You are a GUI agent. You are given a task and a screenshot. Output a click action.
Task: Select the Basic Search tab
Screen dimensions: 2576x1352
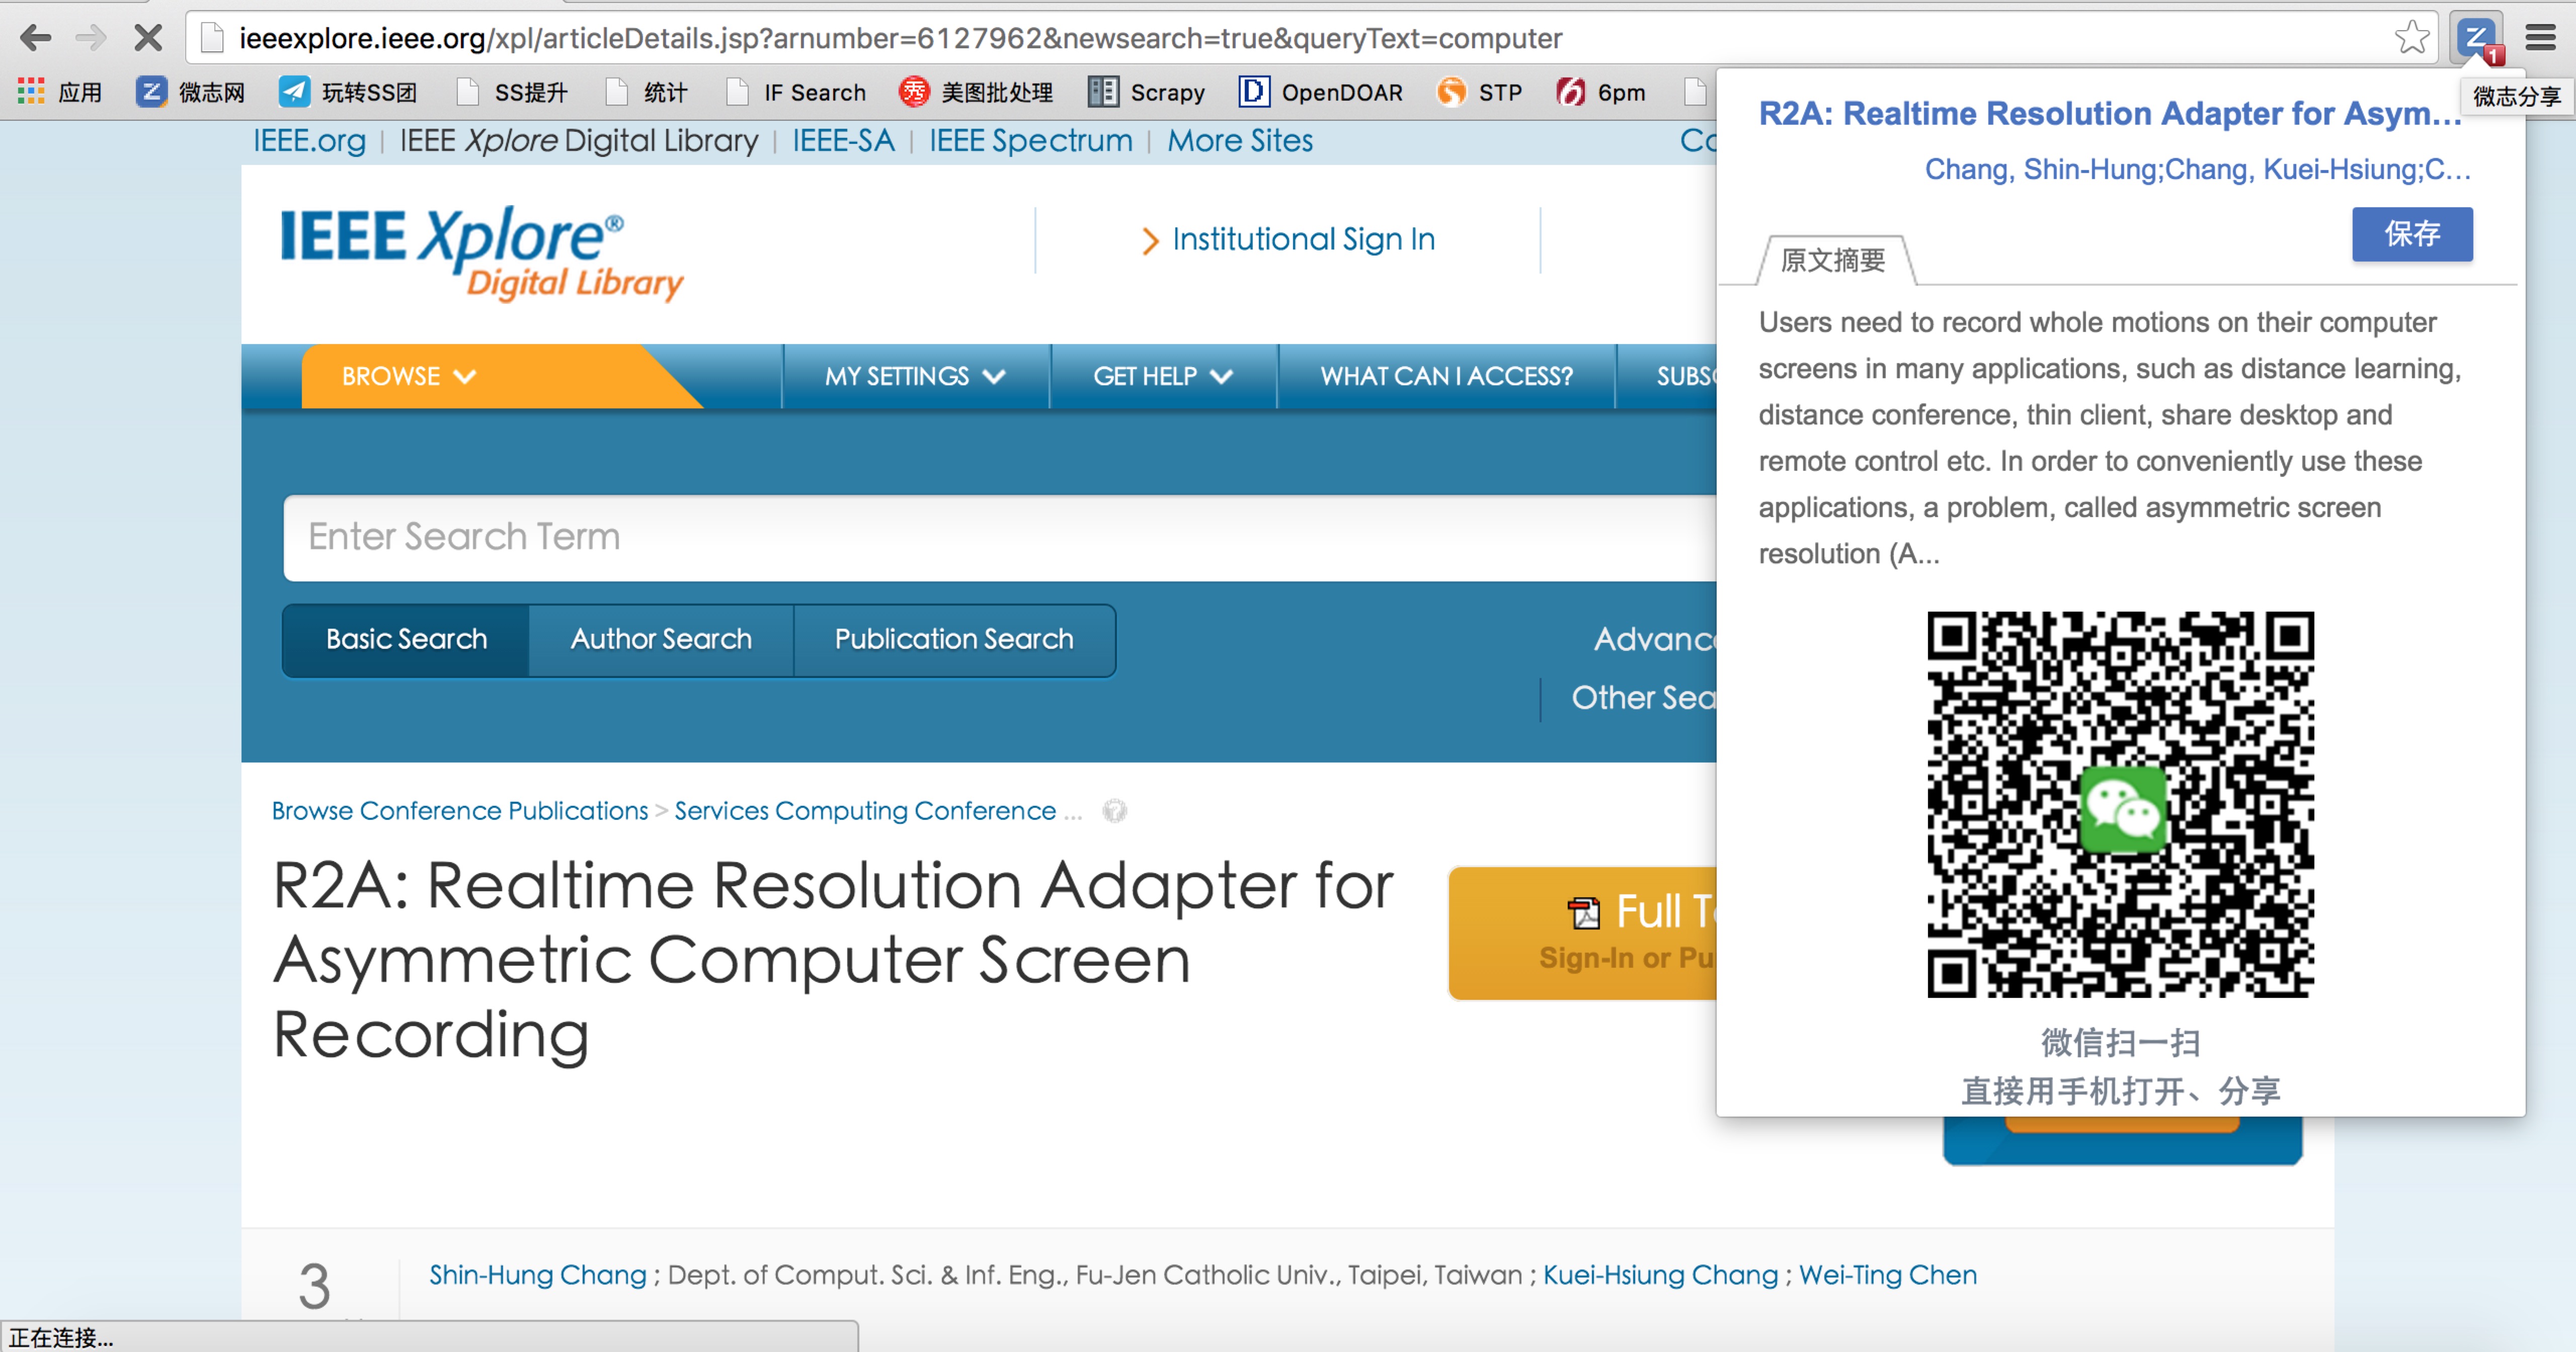[x=406, y=639]
